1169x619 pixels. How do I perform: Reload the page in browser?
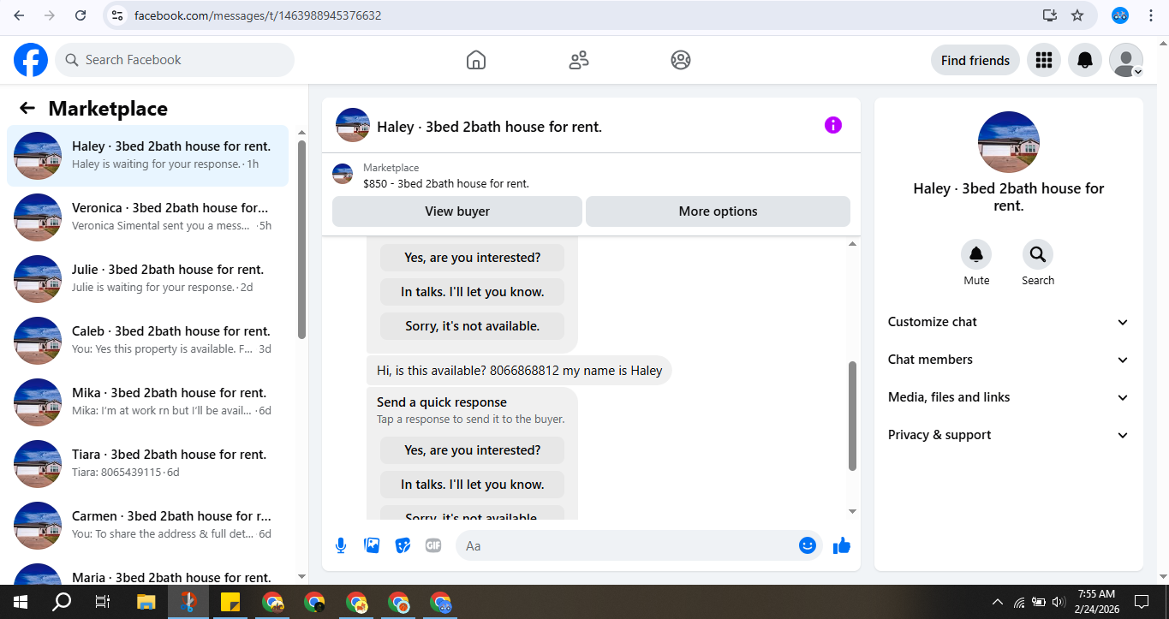coord(81,15)
